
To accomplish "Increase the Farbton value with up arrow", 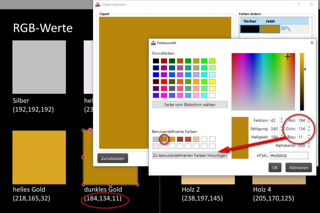I will [282, 119].
